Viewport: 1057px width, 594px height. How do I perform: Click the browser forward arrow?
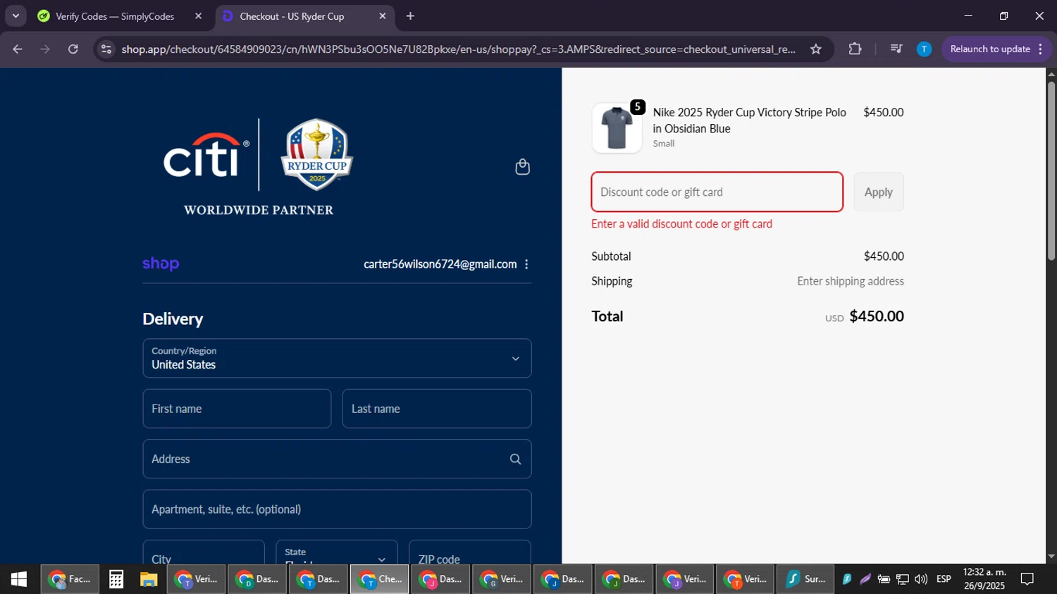click(x=45, y=49)
